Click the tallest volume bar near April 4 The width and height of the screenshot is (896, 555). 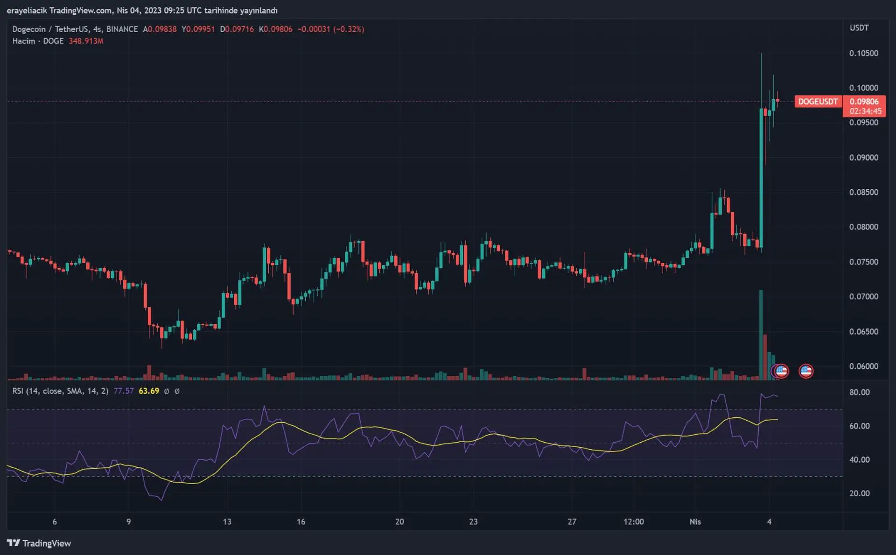click(x=761, y=335)
